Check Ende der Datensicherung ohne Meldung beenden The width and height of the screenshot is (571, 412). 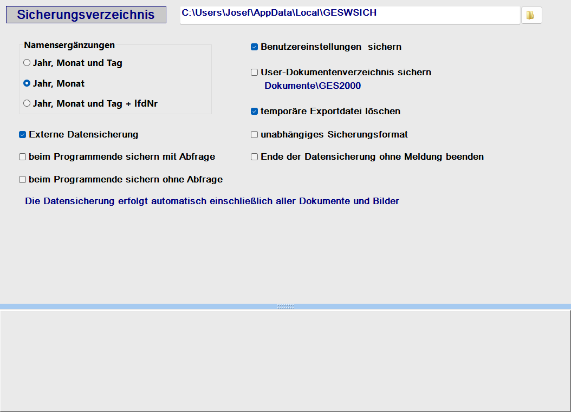point(254,156)
